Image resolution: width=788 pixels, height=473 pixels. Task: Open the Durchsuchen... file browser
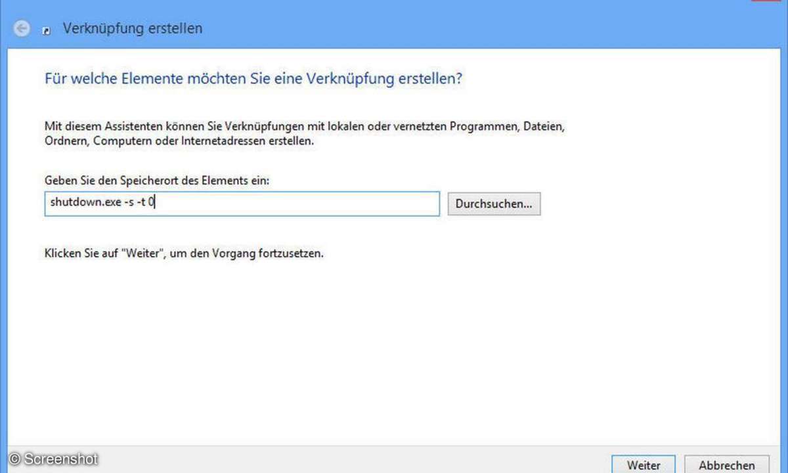pyautogui.click(x=494, y=204)
